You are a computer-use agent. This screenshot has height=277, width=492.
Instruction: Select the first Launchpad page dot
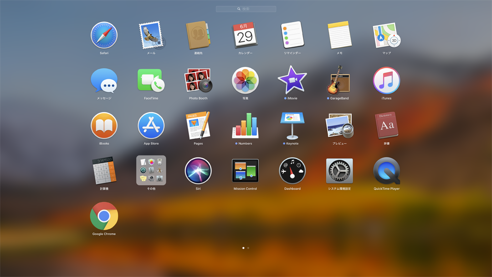coord(244,248)
